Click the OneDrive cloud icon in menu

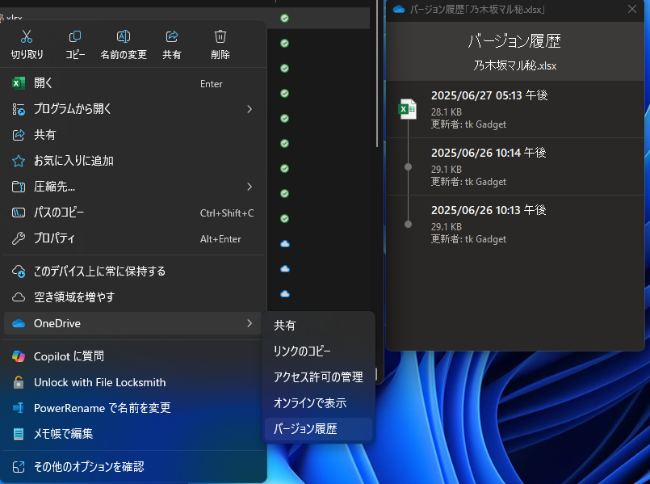tap(19, 323)
